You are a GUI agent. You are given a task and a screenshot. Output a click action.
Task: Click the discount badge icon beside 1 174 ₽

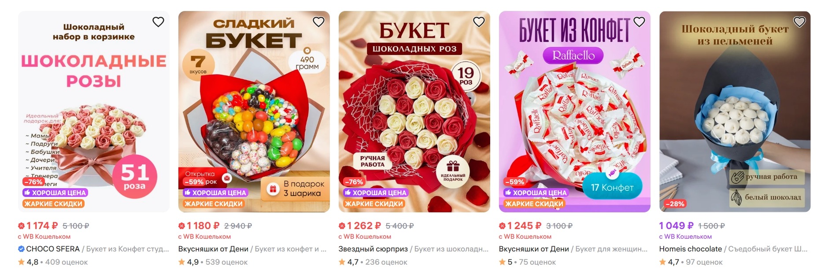click(x=21, y=226)
